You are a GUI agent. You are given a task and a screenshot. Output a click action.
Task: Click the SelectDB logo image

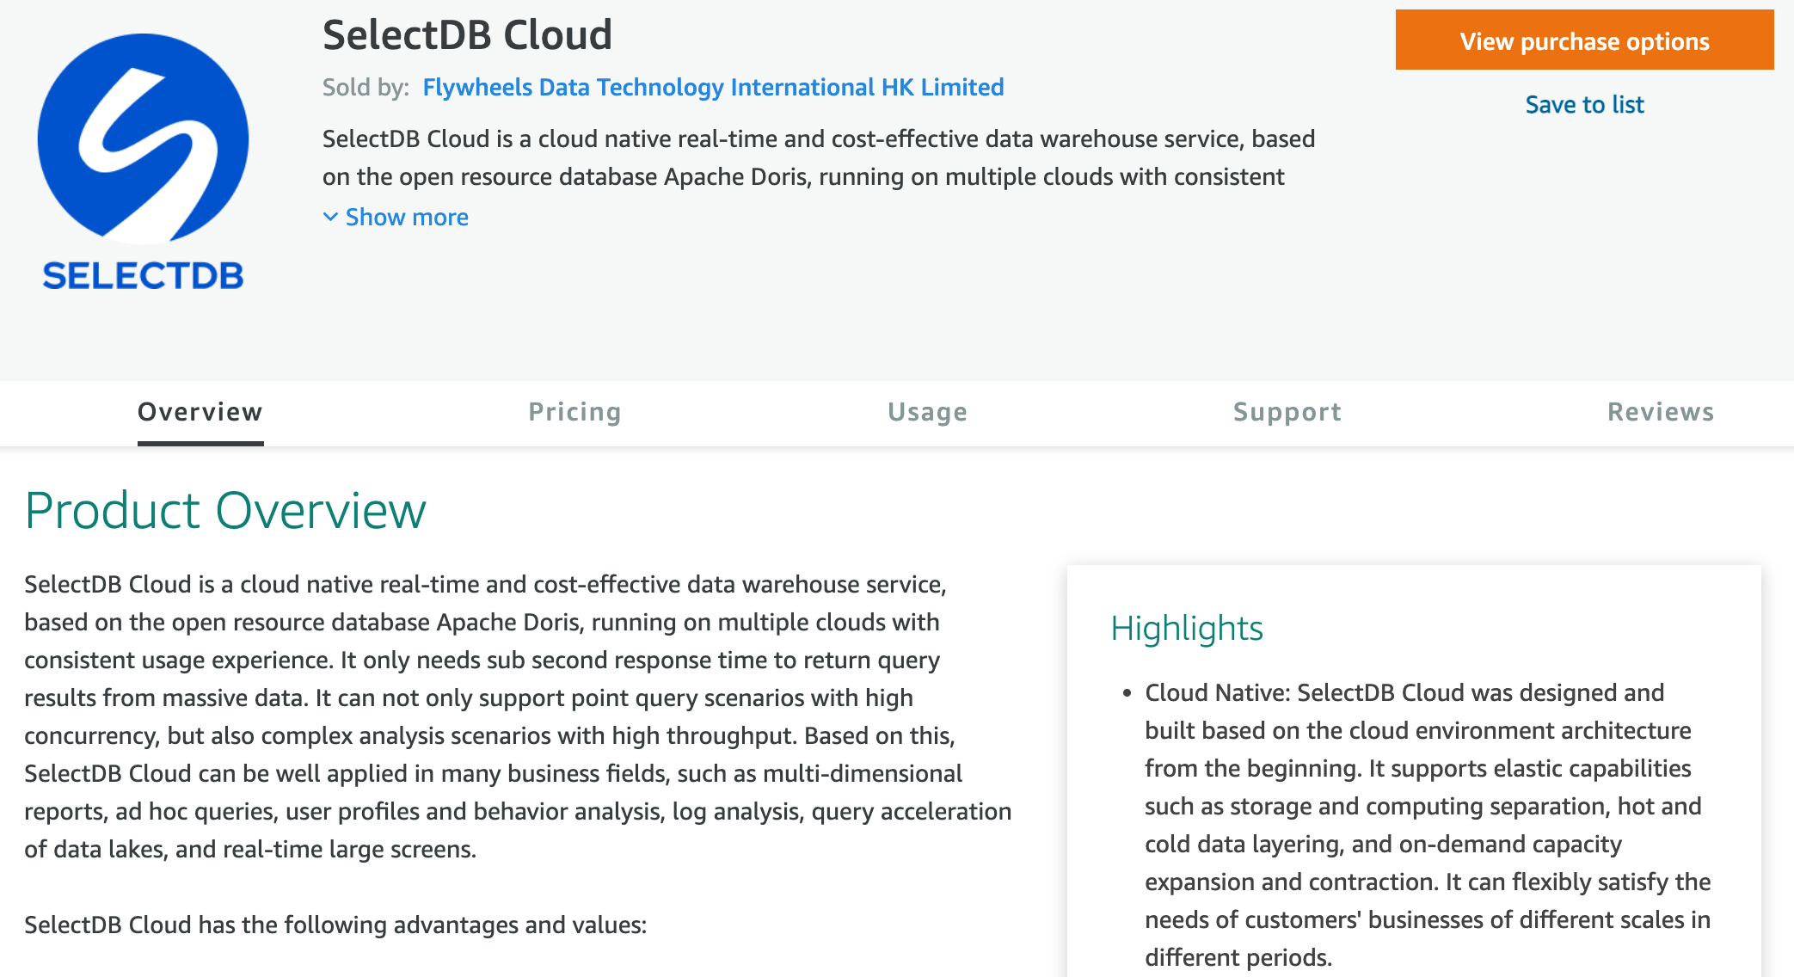pyautogui.click(x=144, y=162)
